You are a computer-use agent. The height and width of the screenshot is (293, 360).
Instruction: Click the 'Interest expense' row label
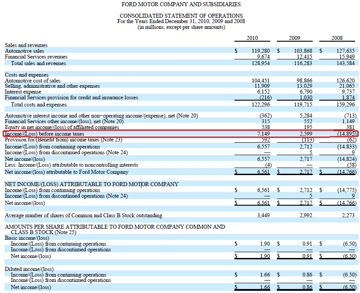(23, 92)
